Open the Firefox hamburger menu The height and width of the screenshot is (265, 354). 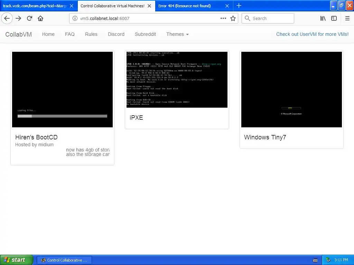pos(347,18)
